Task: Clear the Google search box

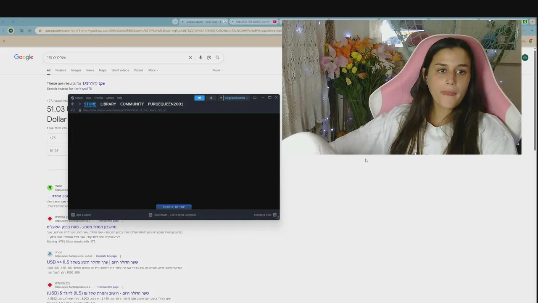Action: coord(190,58)
